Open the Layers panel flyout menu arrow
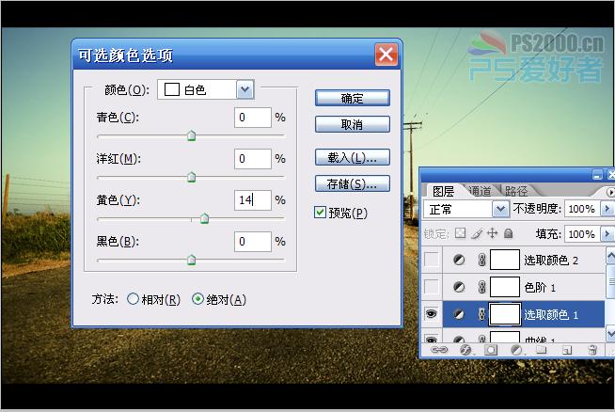This screenshot has width=615, height=412. [610, 192]
